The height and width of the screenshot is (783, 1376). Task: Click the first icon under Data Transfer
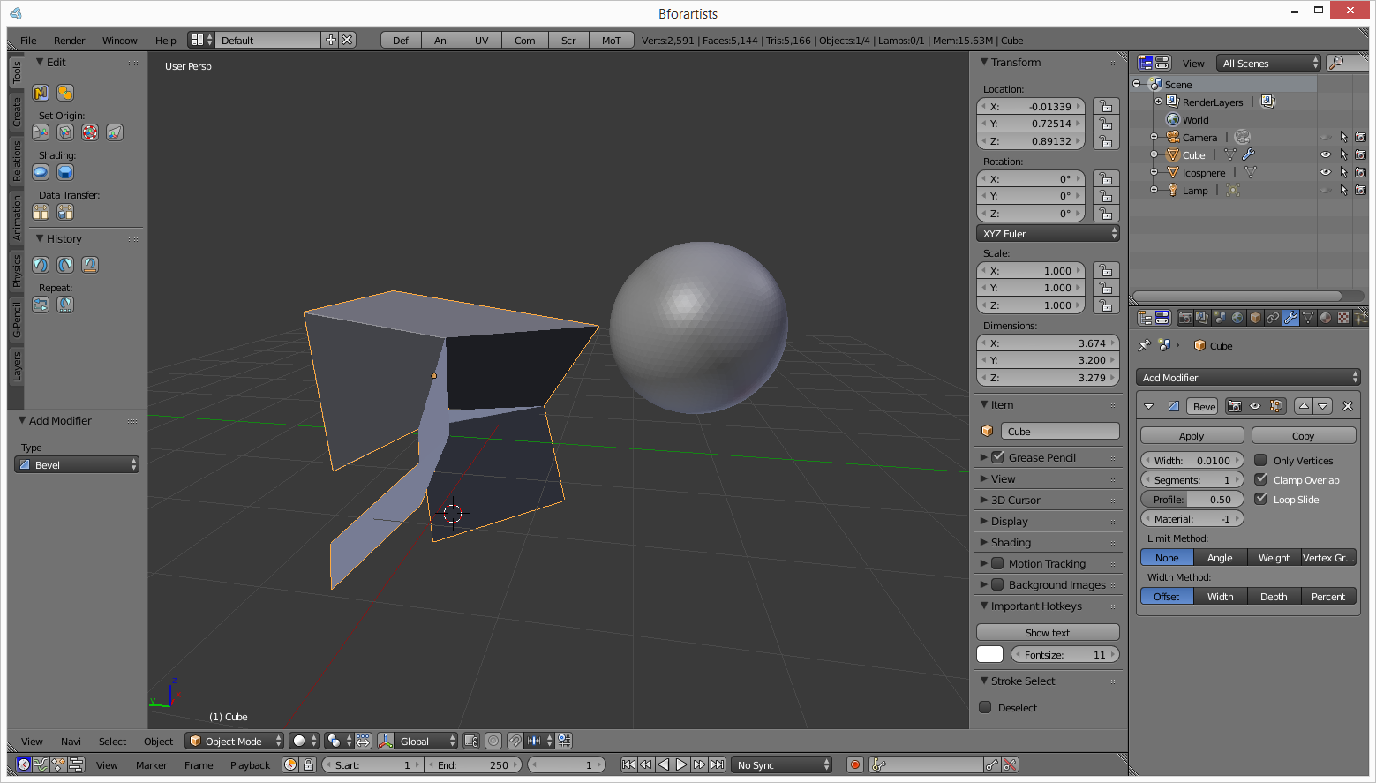[41, 212]
